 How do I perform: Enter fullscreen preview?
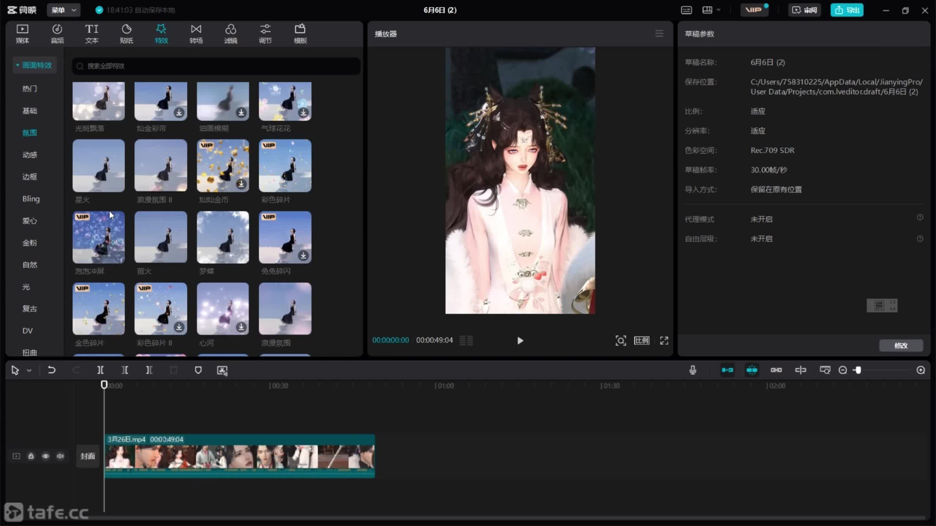tap(664, 341)
